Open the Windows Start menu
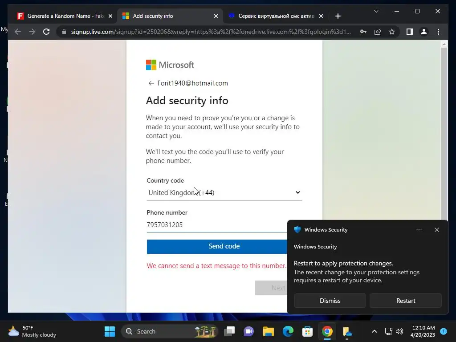Screen dimensions: 456x342 (x=110, y=331)
